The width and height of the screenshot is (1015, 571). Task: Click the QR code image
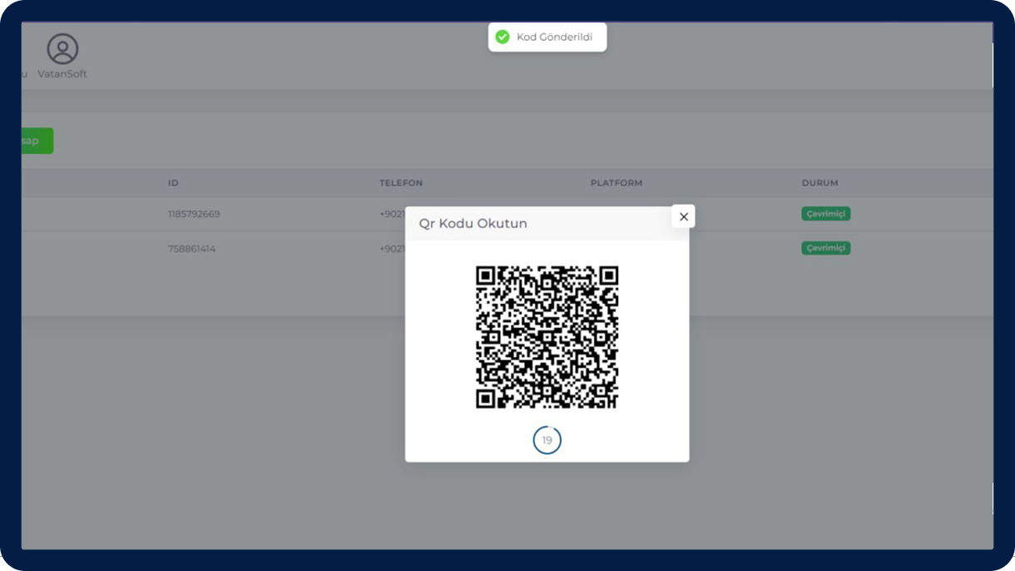coord(547,337)
